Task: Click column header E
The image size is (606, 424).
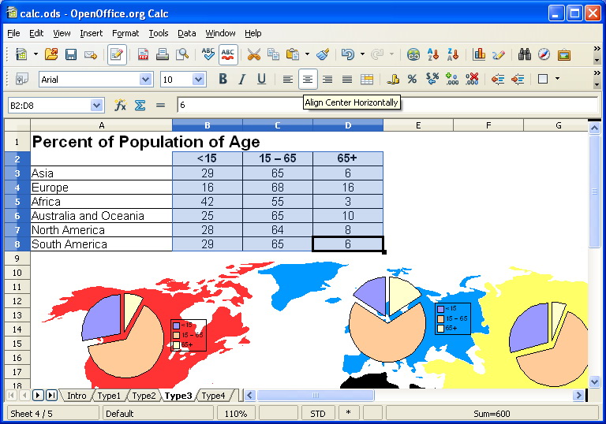Action: 417,125
